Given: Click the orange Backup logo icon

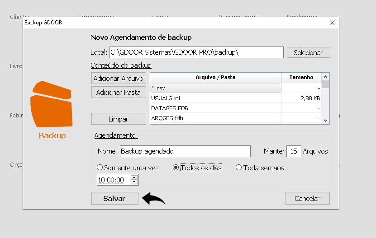Looking at the screenshot, I should (51, 104).
